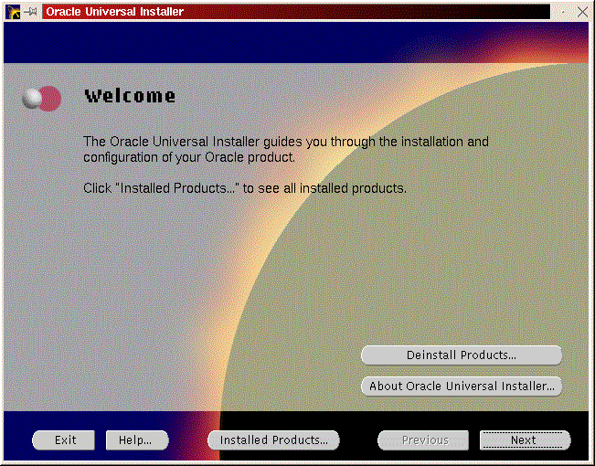The image size is (595, 466).
Task: Open About Oracle Universal Installer...
Action: (461, 387)
